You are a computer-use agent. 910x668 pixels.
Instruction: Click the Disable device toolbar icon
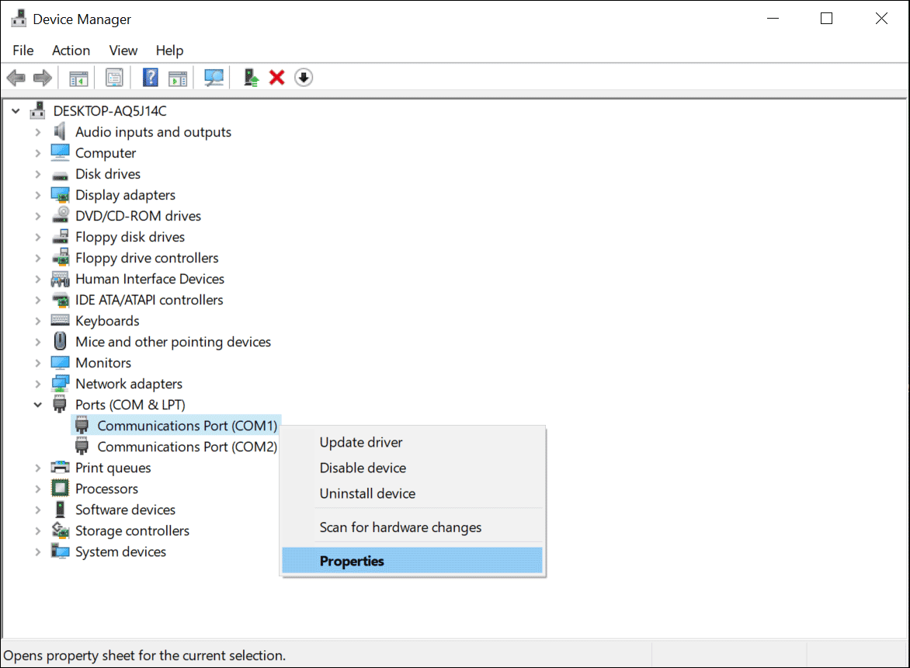click(304, 77)
